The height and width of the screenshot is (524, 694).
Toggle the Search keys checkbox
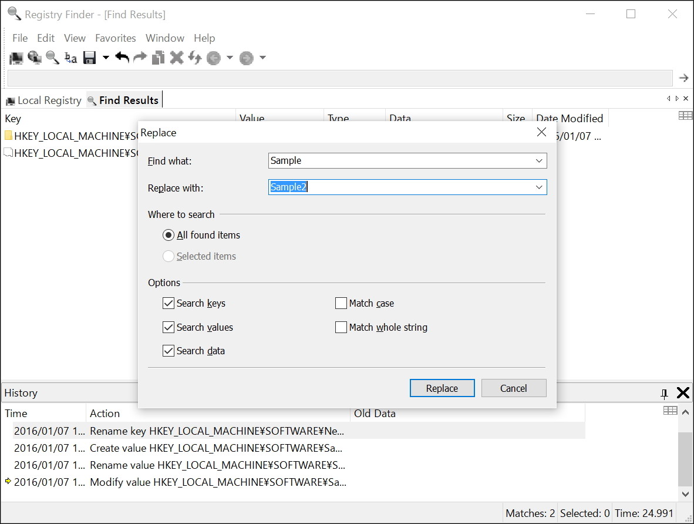click(x=168, y=304)
